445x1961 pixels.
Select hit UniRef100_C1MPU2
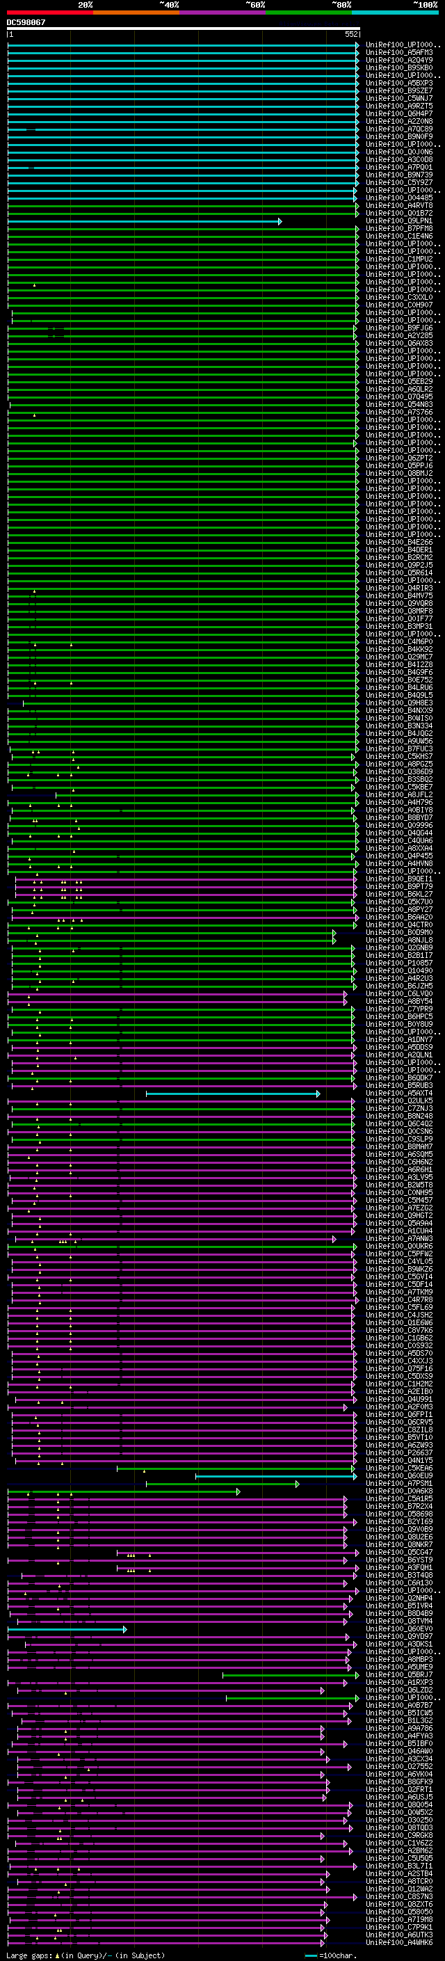point(399,259)
